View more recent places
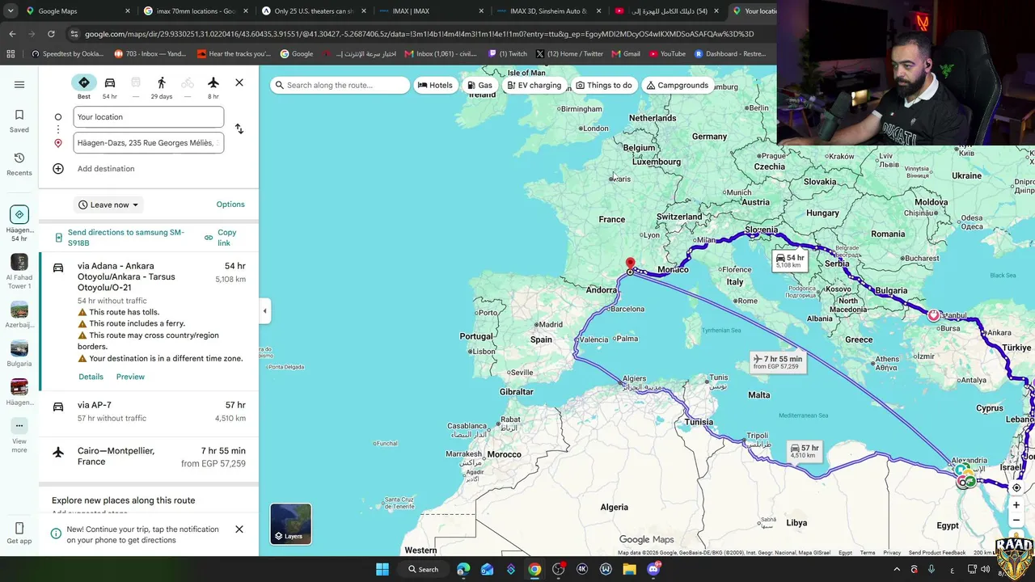Screen dimensions: 1035x582 pos(19,436)
